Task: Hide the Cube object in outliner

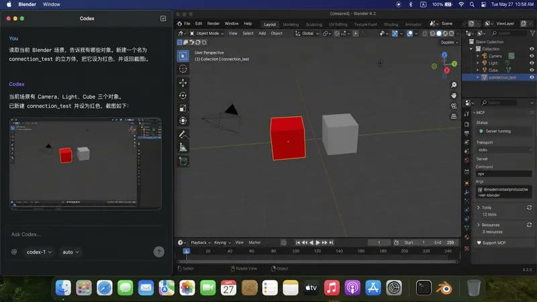Action: pyautogui.click(x=532, y=70)
